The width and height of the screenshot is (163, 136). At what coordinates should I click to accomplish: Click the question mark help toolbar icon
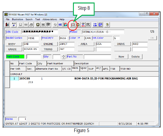coord(107,25)
